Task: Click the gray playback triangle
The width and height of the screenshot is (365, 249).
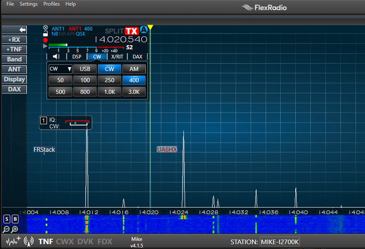Action: (x=45, y=46)
